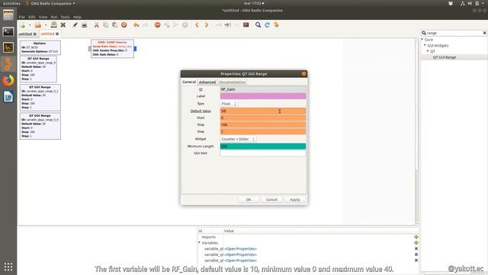Open the Terminal from the dock
Viewport: 488px width, 275px height.
click(x=8, y=31)
